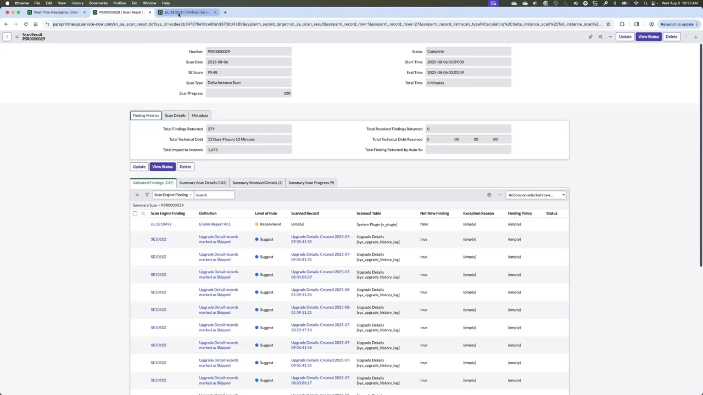Viewport: 703px width, 395px height.
Task: Click the purple View Status header button
Action: [648, 37]
